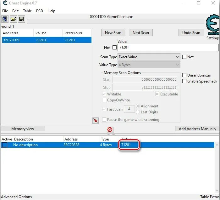Click the Cheat Engine gear logo

pos(213,25)
